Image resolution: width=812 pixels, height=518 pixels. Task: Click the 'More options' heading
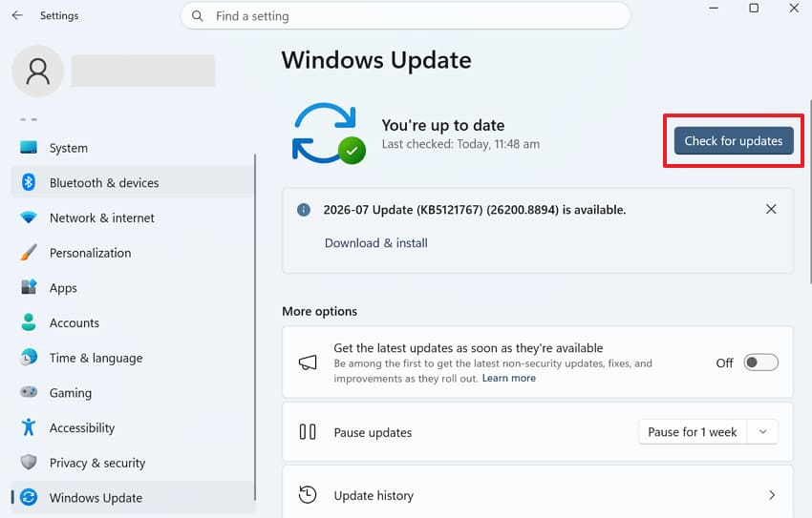(x=319, y=311)
